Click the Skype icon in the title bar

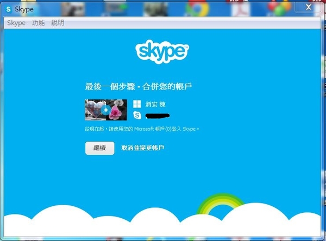[9, 9]
